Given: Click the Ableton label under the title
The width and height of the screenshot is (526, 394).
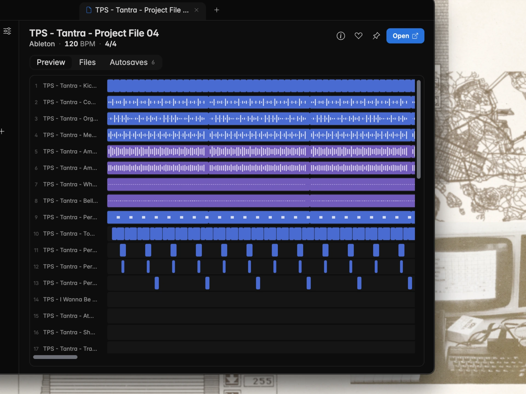Looking at the screenshot, I should click(42, 44).
